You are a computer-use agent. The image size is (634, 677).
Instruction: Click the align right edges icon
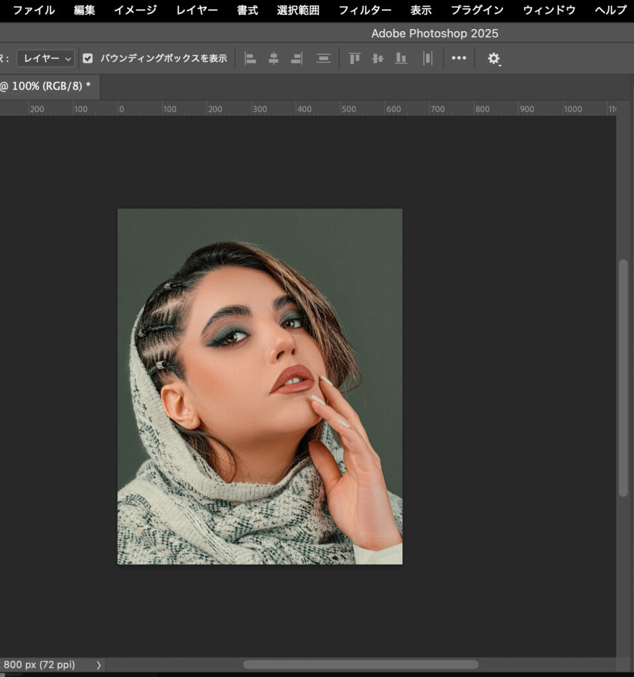point(296,58)
